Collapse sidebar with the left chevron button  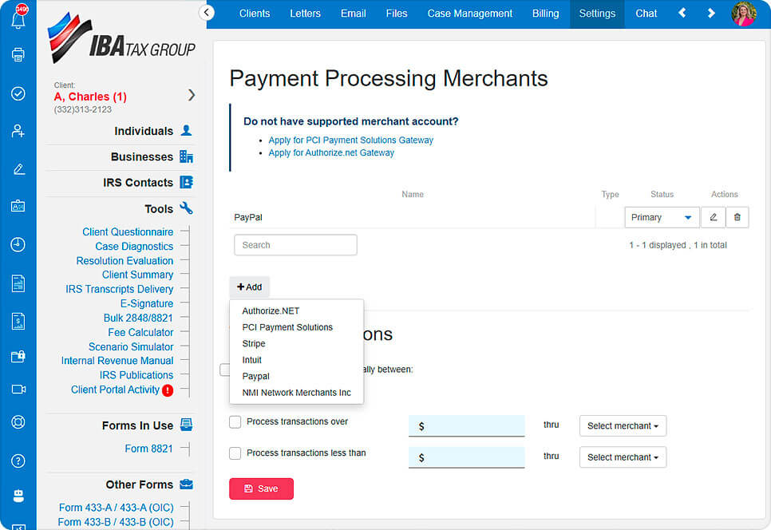point(207,12)
